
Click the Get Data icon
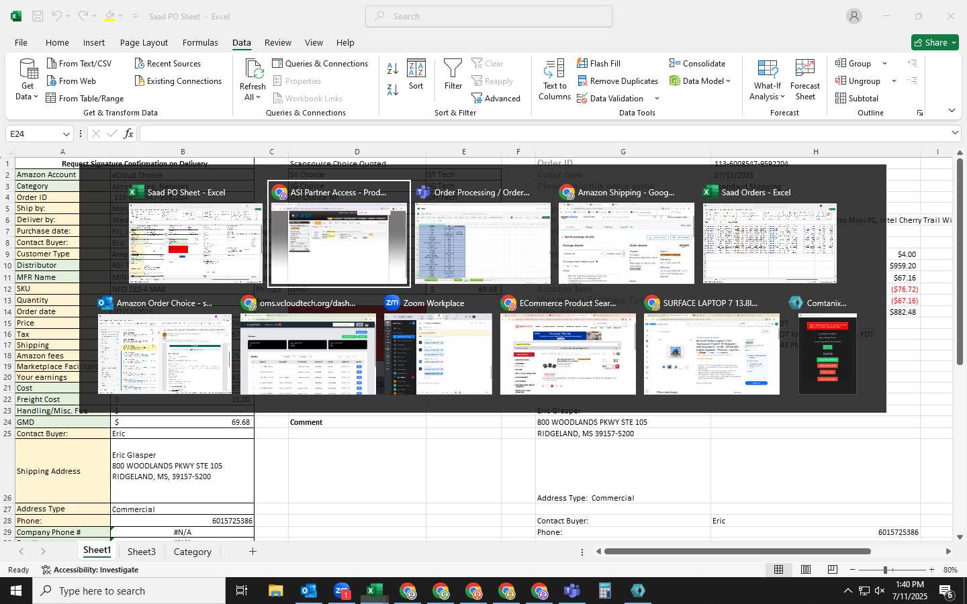pyautogui.click(x=28, y=70)
